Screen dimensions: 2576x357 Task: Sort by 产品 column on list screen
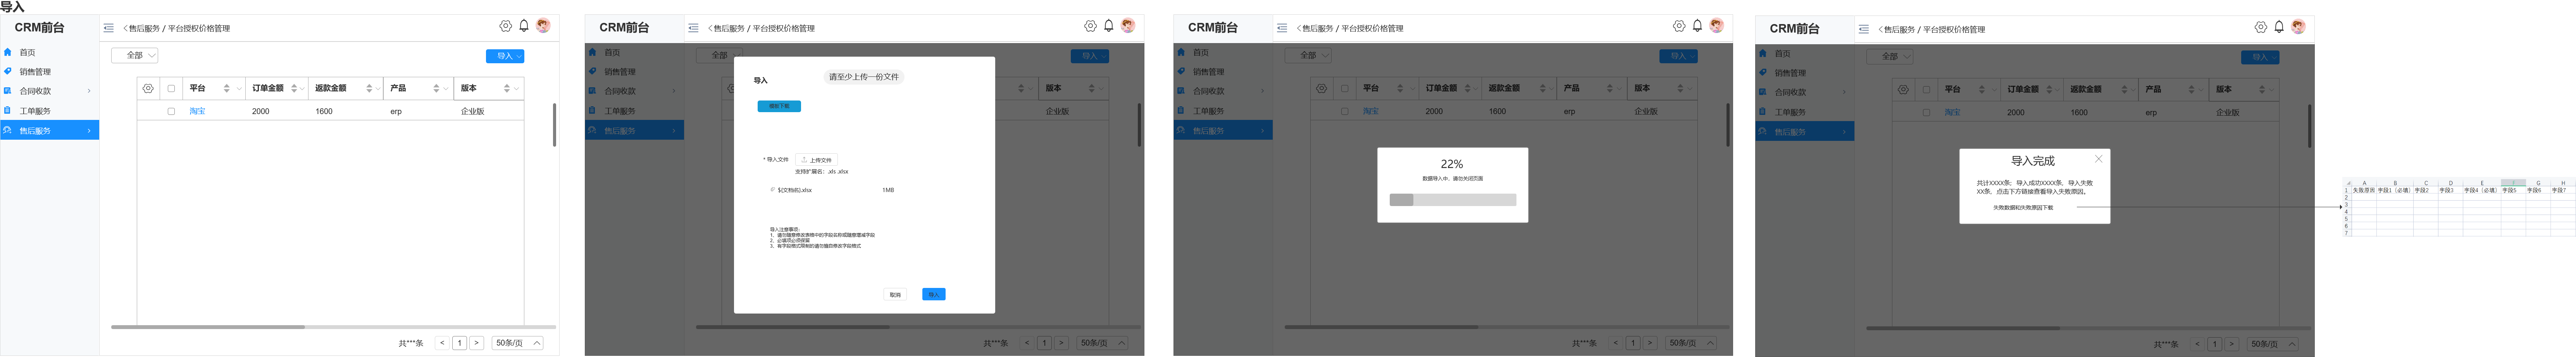coord(436,88)
